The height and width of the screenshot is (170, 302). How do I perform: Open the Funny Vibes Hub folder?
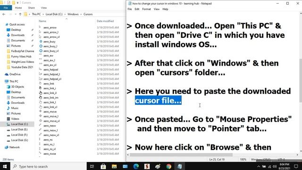(x=19, y=57)
